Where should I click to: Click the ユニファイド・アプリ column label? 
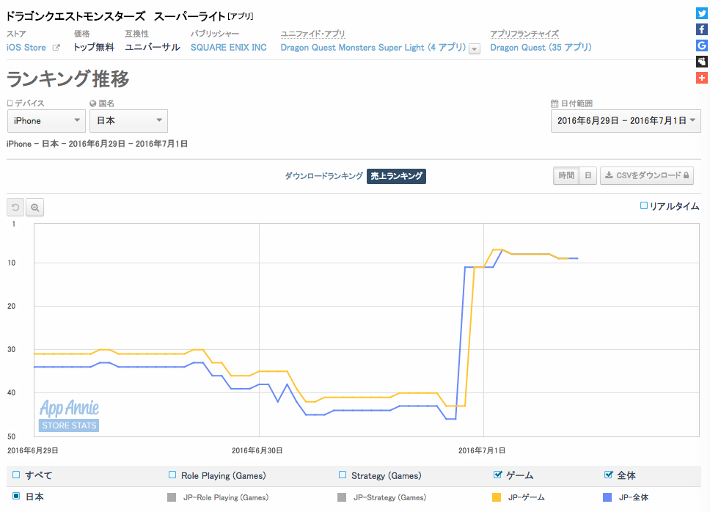313,34
